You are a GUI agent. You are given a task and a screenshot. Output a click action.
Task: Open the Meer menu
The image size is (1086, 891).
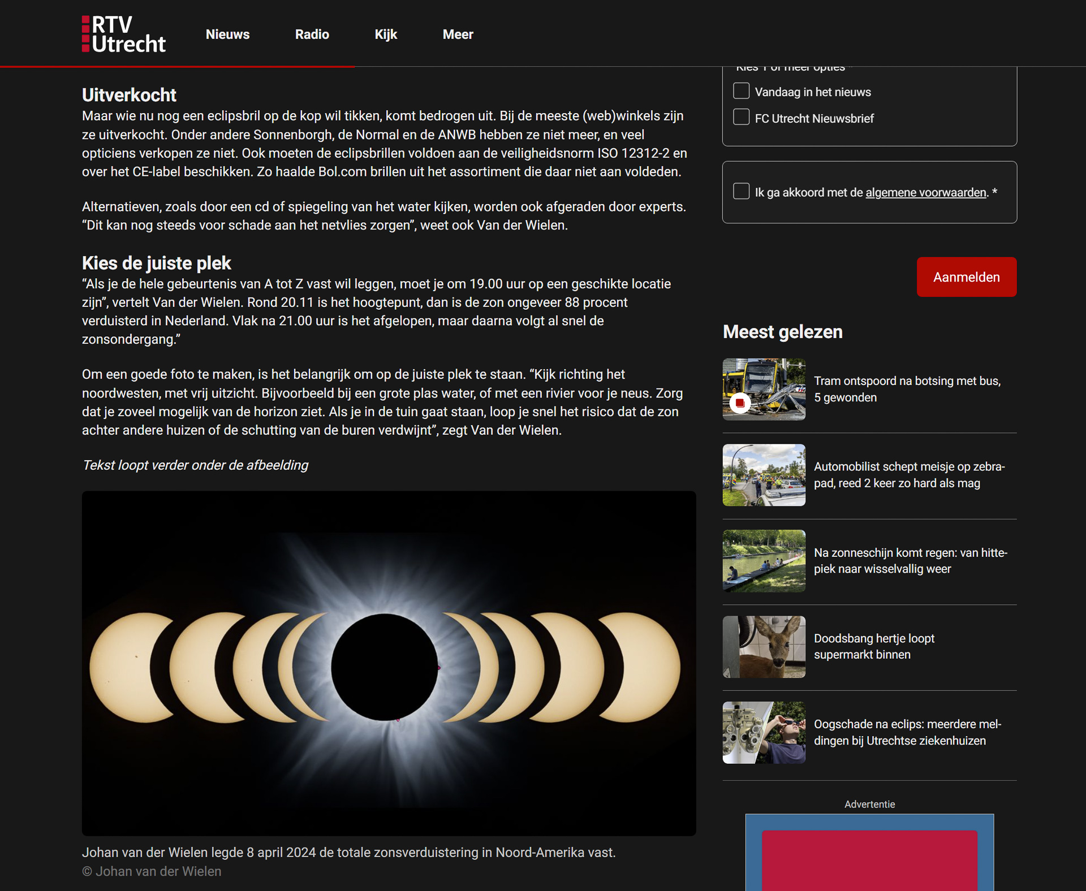[x=458, y=34]
